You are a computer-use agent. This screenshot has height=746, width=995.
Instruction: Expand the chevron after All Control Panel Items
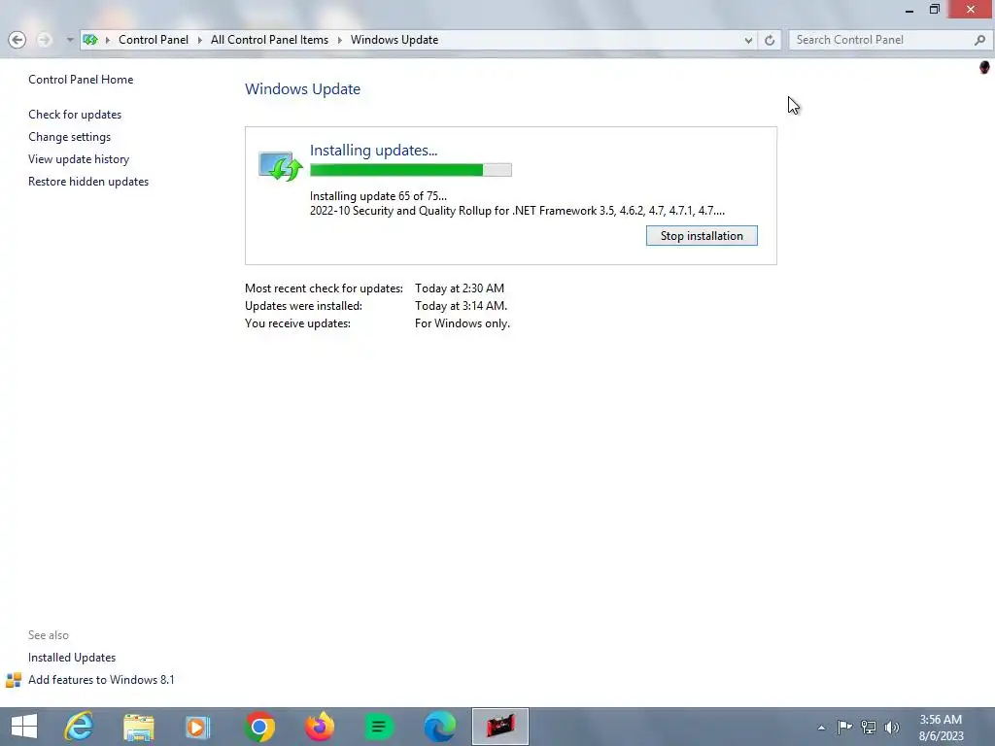click(339, 40)
